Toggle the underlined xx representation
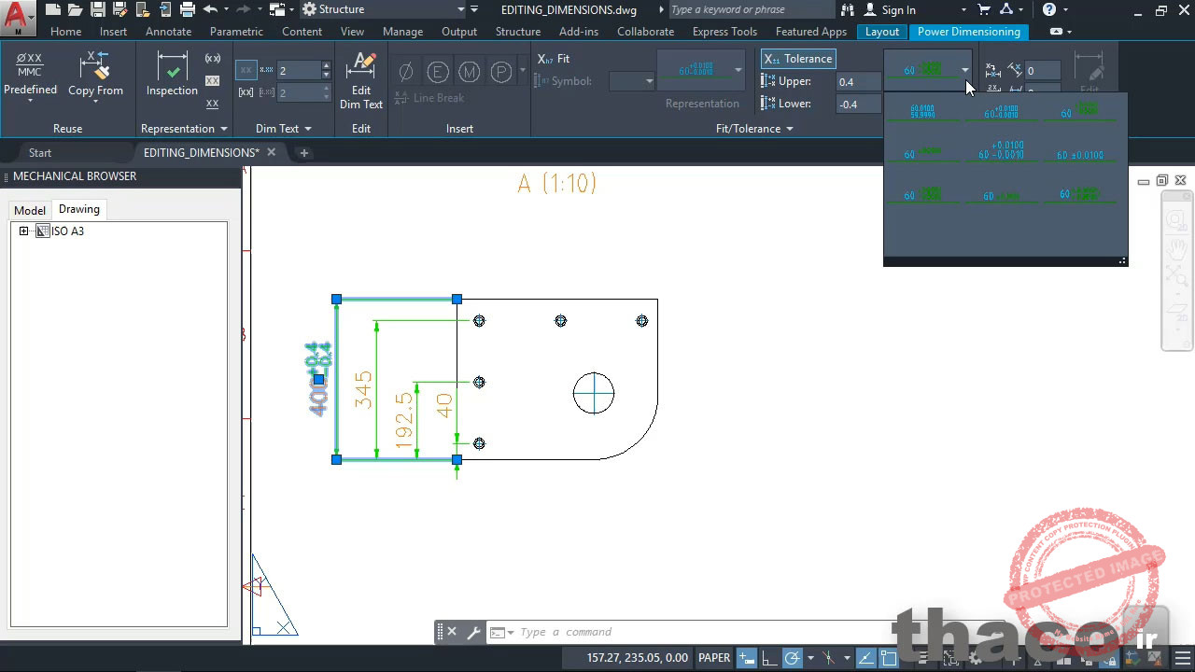This screenshot has height=672, width=1195. tap(213, 104)
